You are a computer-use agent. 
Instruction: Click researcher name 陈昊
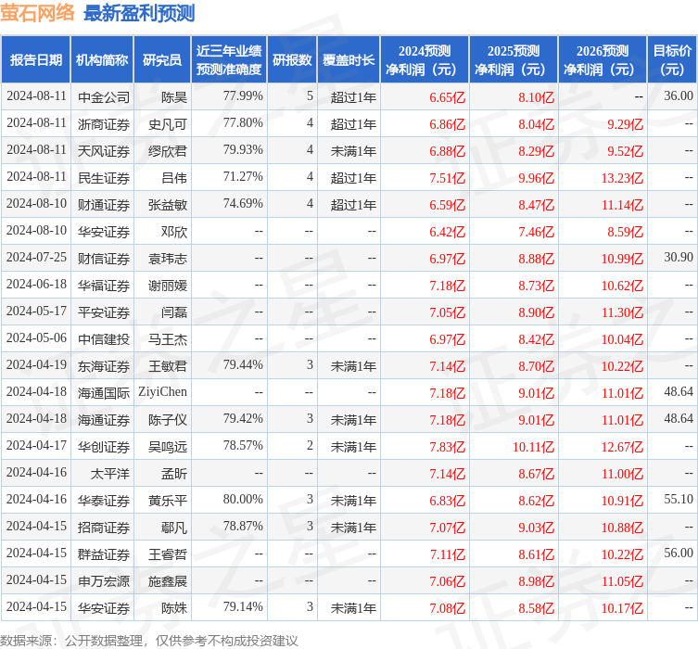click(174, 97)
